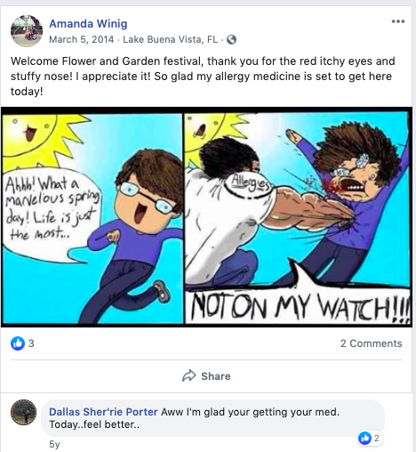Click the NOT ON MY WATCH panel
The image size is (416, 452).
(x=298, y=218)
